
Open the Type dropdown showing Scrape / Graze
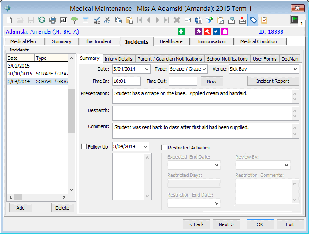(x=204, y=69)
